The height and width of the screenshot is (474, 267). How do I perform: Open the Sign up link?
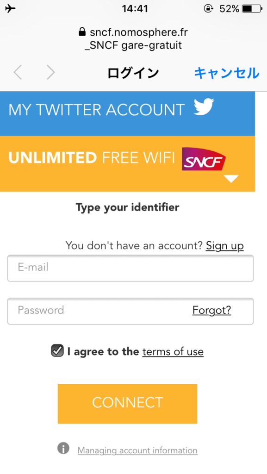coord(225,246)
